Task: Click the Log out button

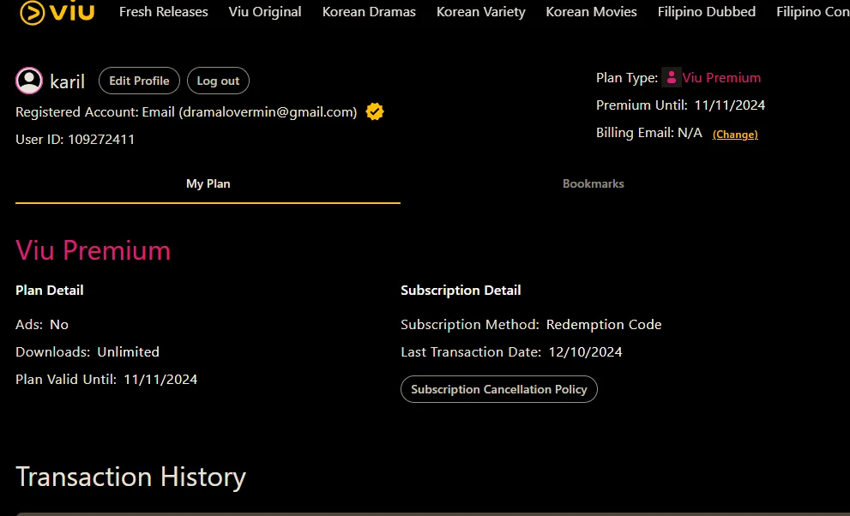Action: 218,81
